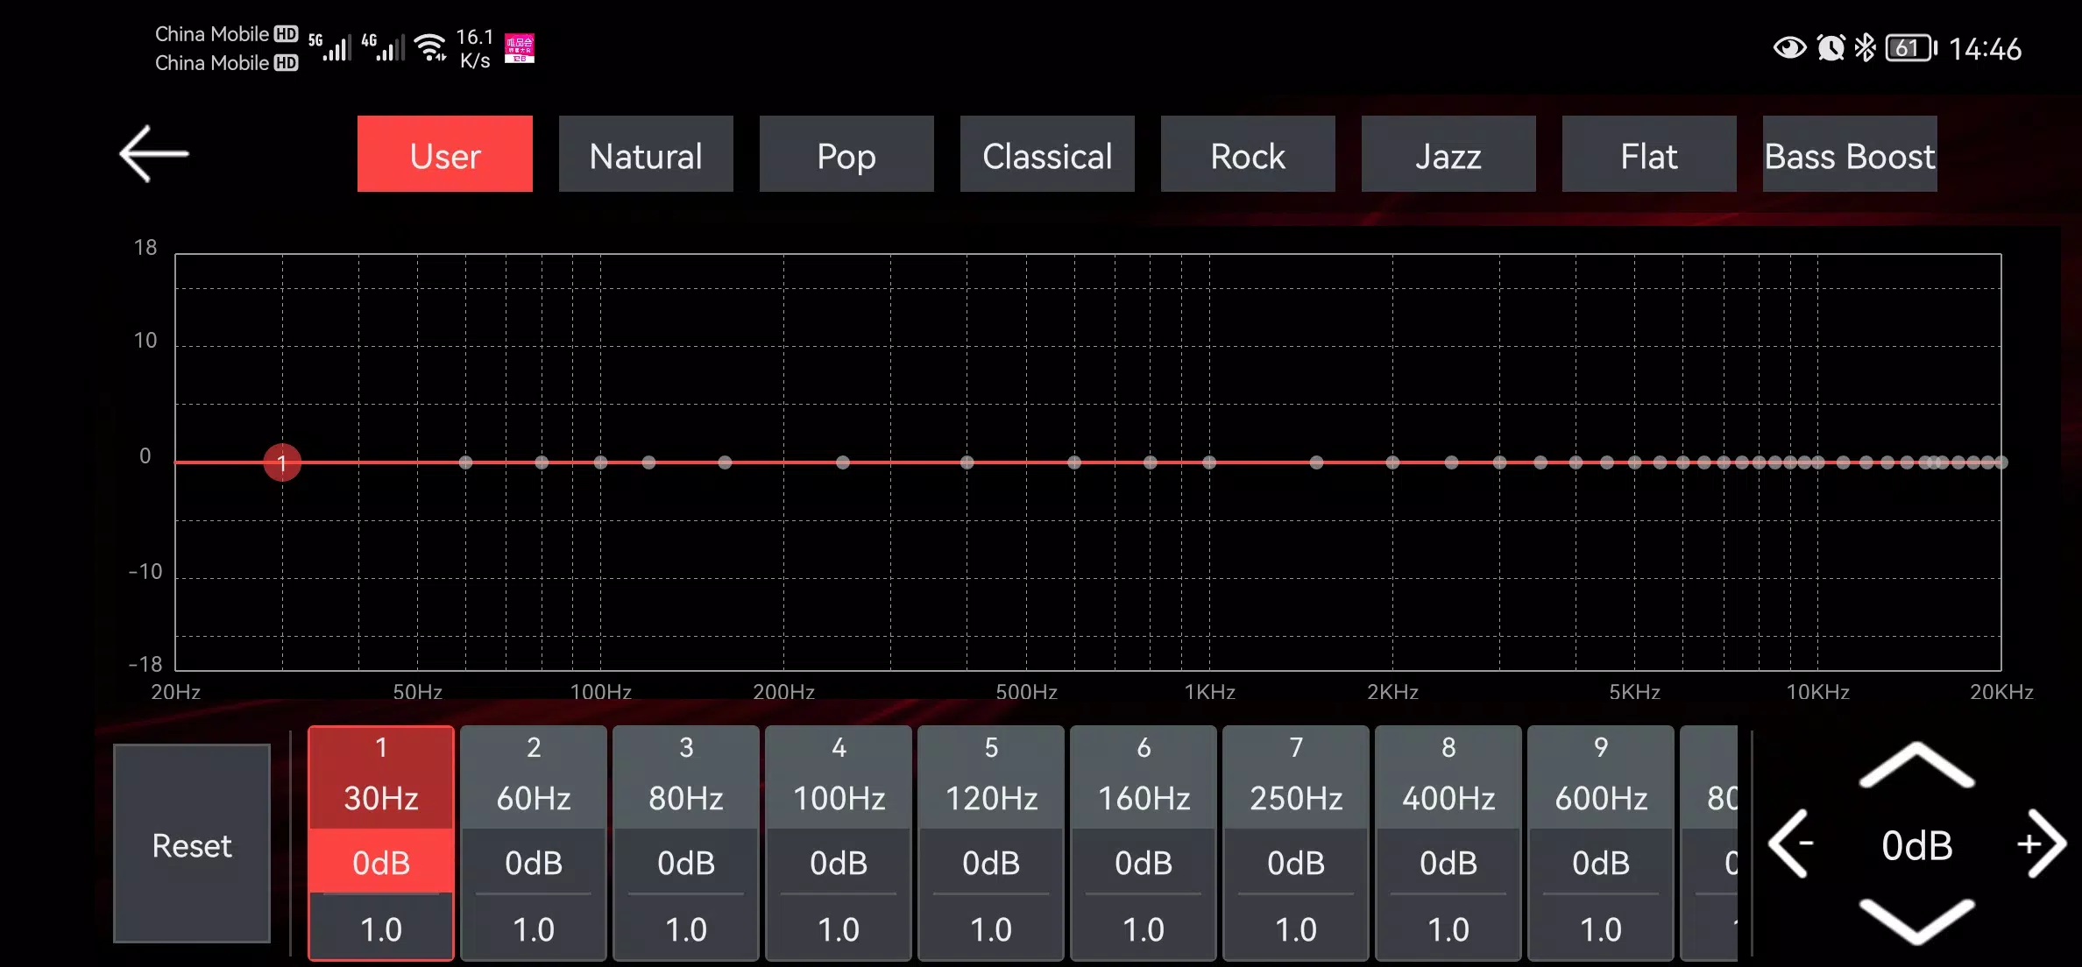Select the Rock EQ preset tab
The height and width of the screenshot is (967, 2082).
[x=1247, y=155]
